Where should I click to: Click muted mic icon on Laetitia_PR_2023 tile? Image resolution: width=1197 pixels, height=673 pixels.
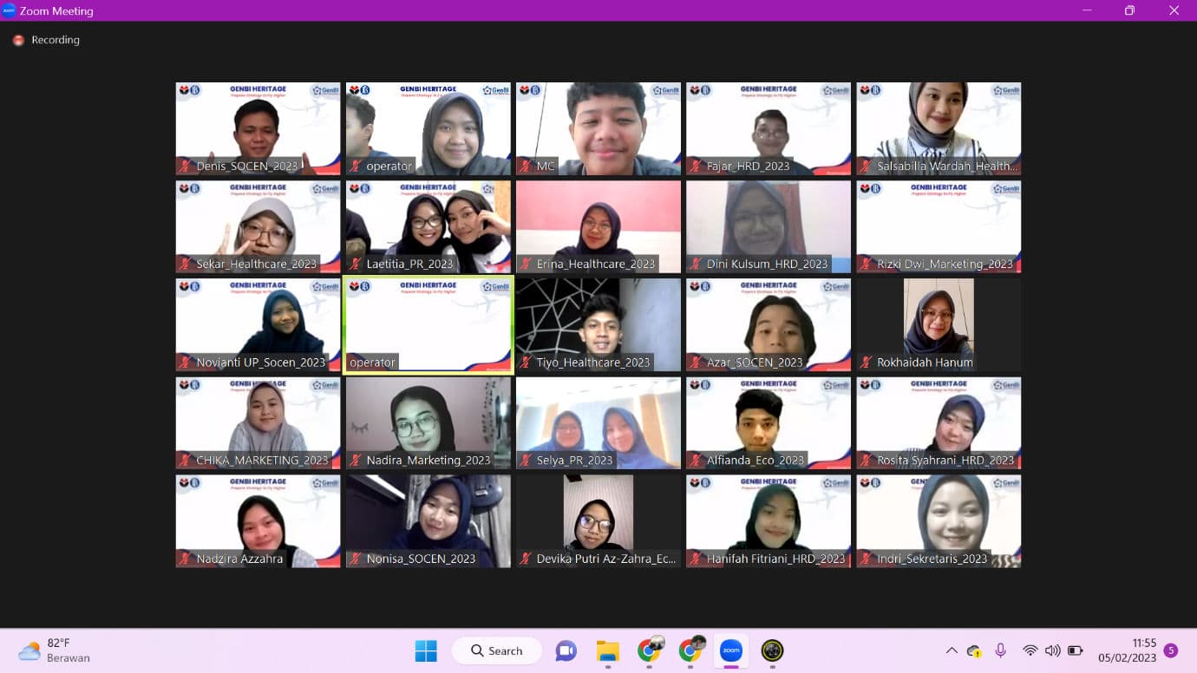355,264
